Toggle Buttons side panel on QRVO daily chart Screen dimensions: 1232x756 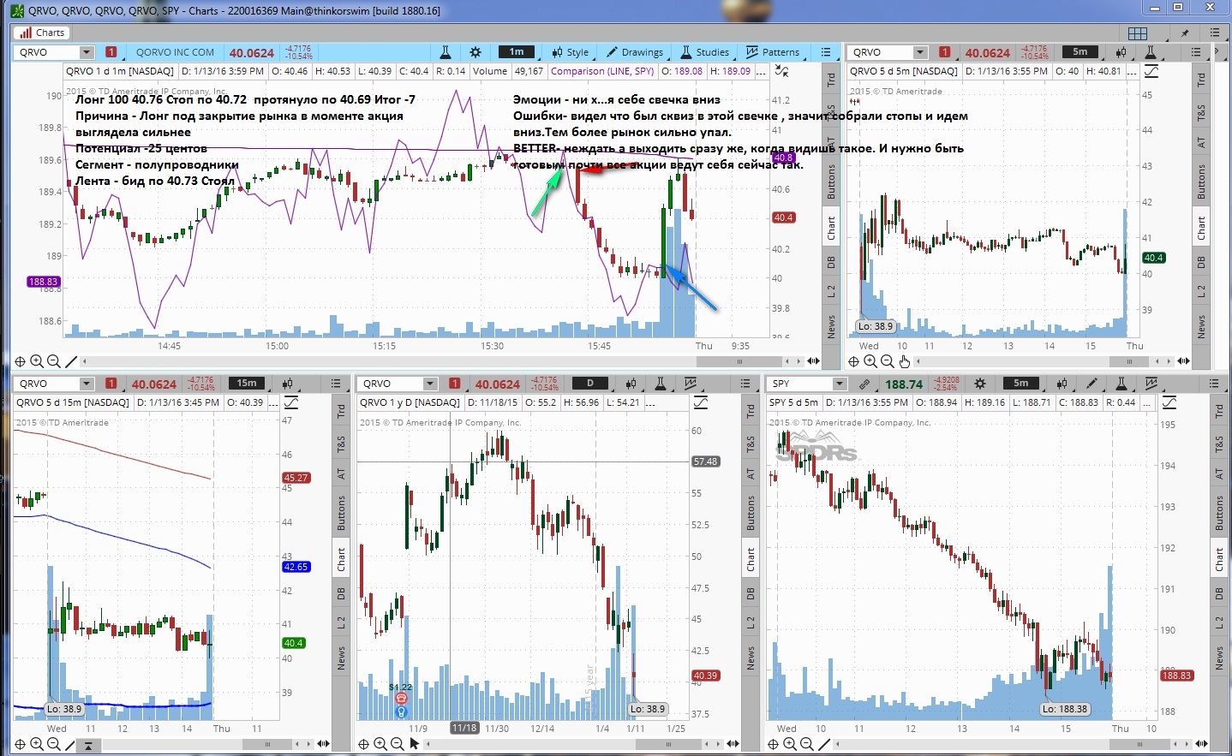click(751, 512)
